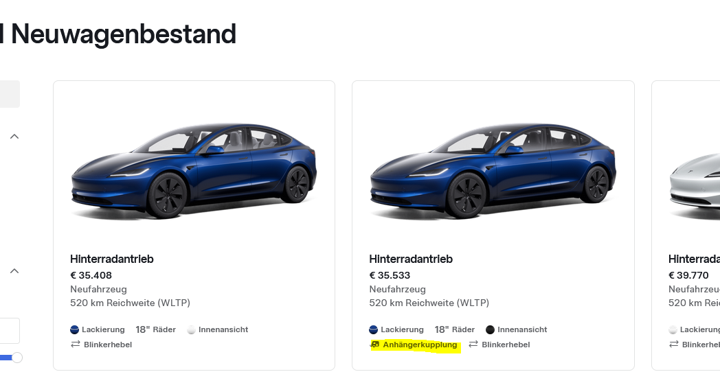
Task: Click the Anhängerkupplung tow hitch icon
Action: (x=375, y=345)
